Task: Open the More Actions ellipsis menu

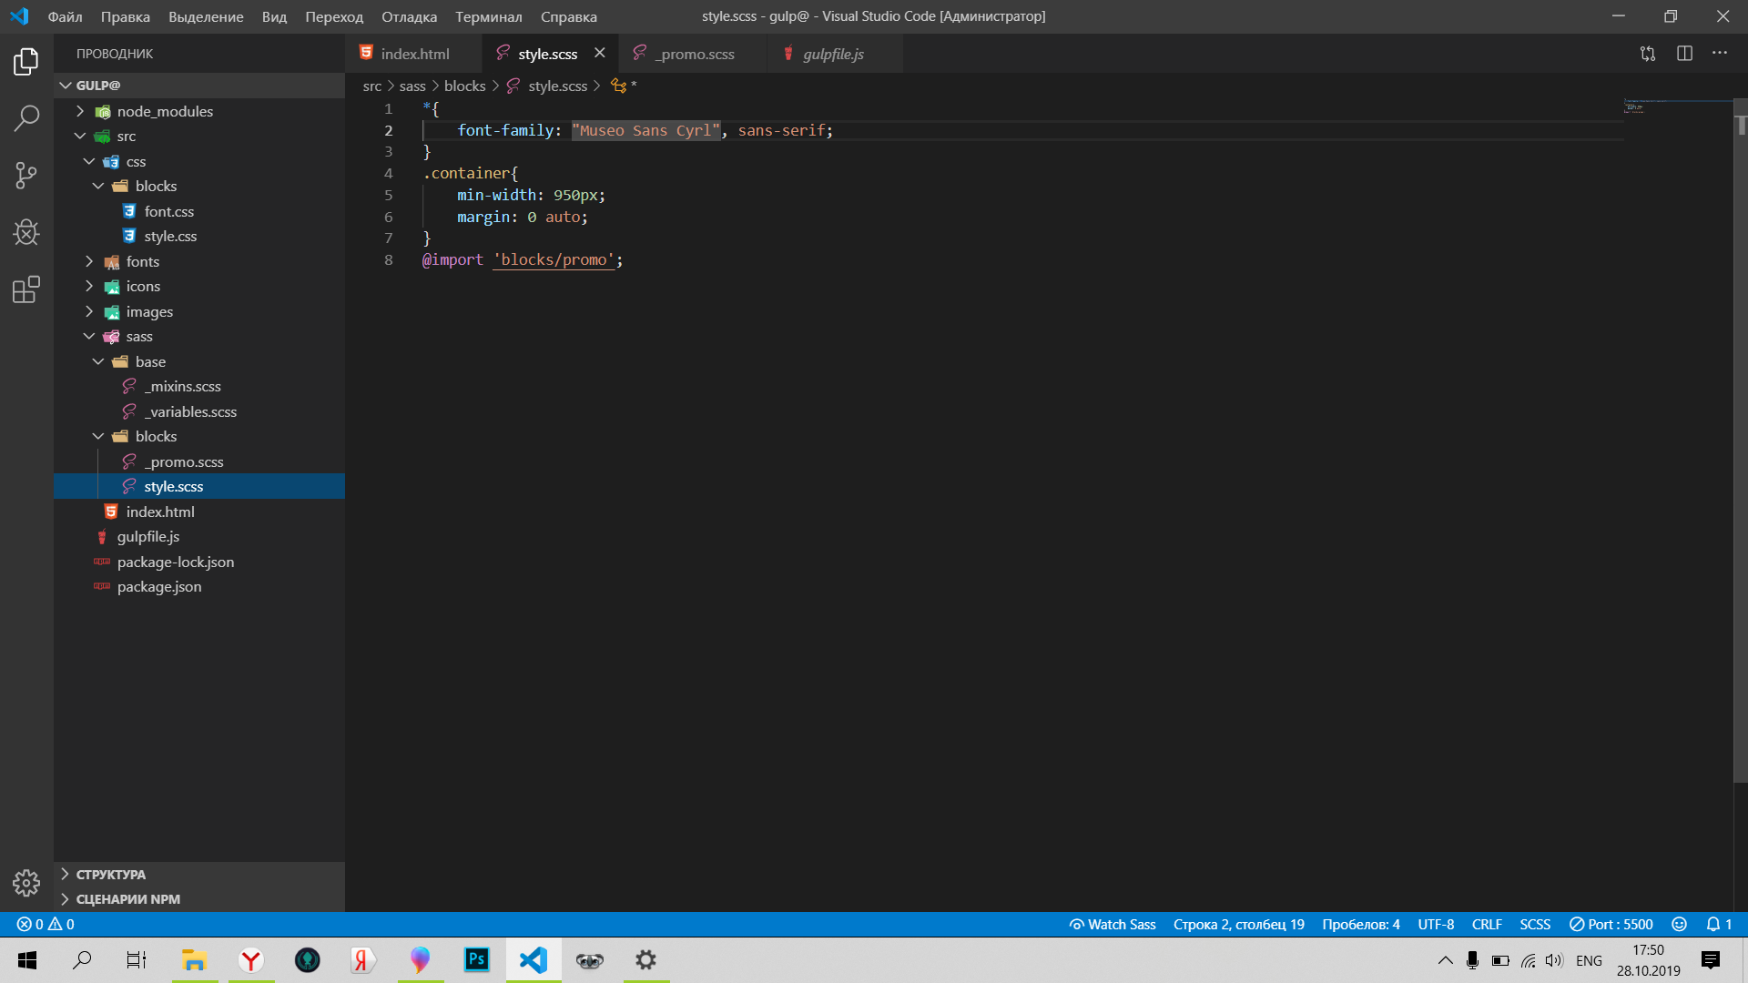Action: (x=1719, y=54)
